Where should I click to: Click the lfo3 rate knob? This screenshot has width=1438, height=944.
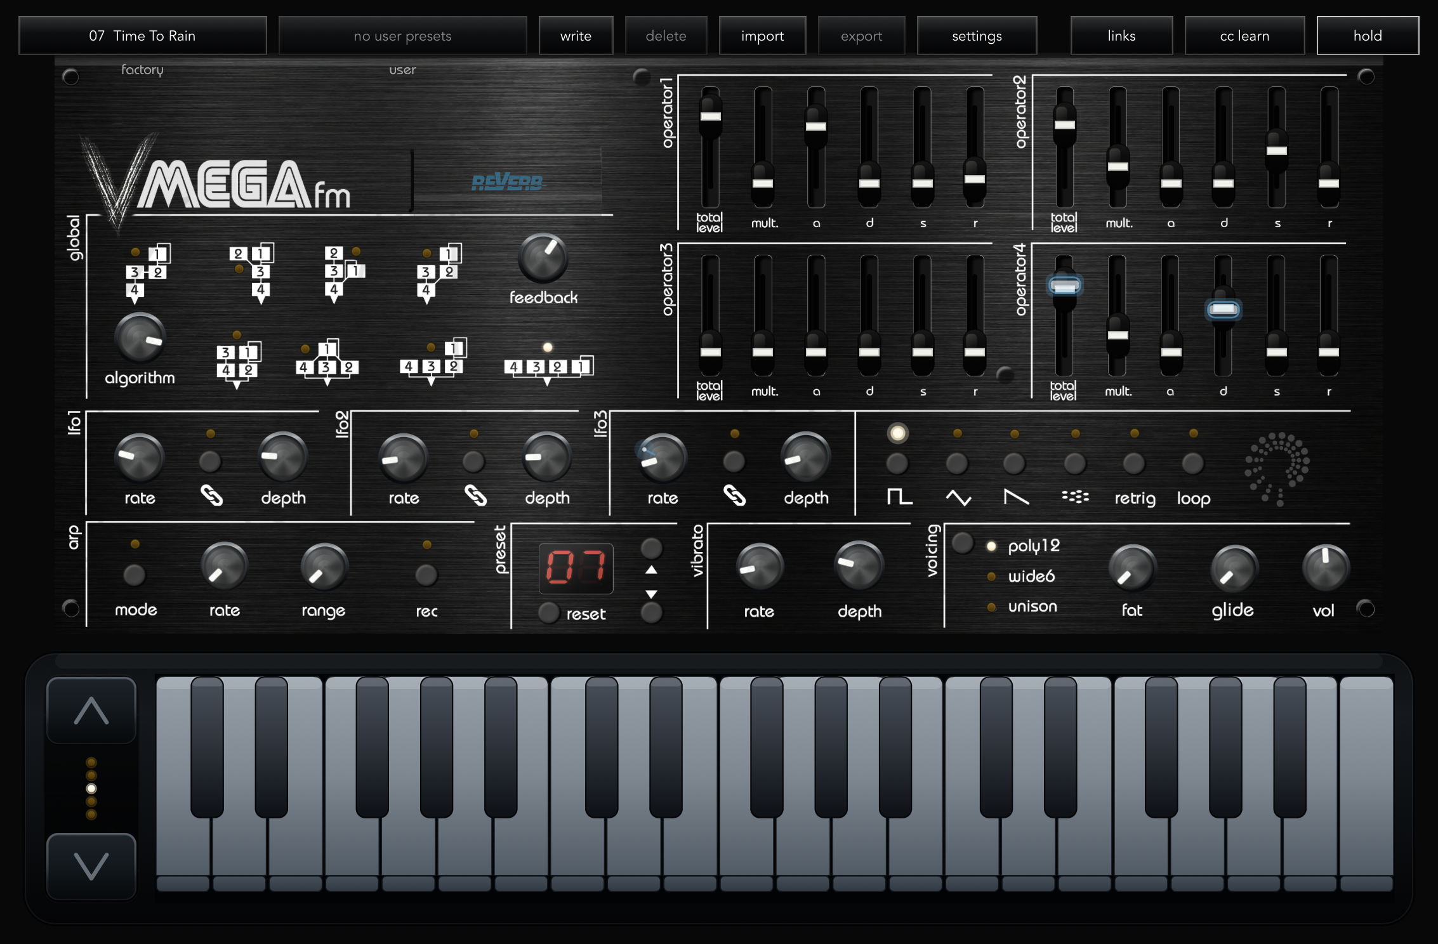point(662,457)
